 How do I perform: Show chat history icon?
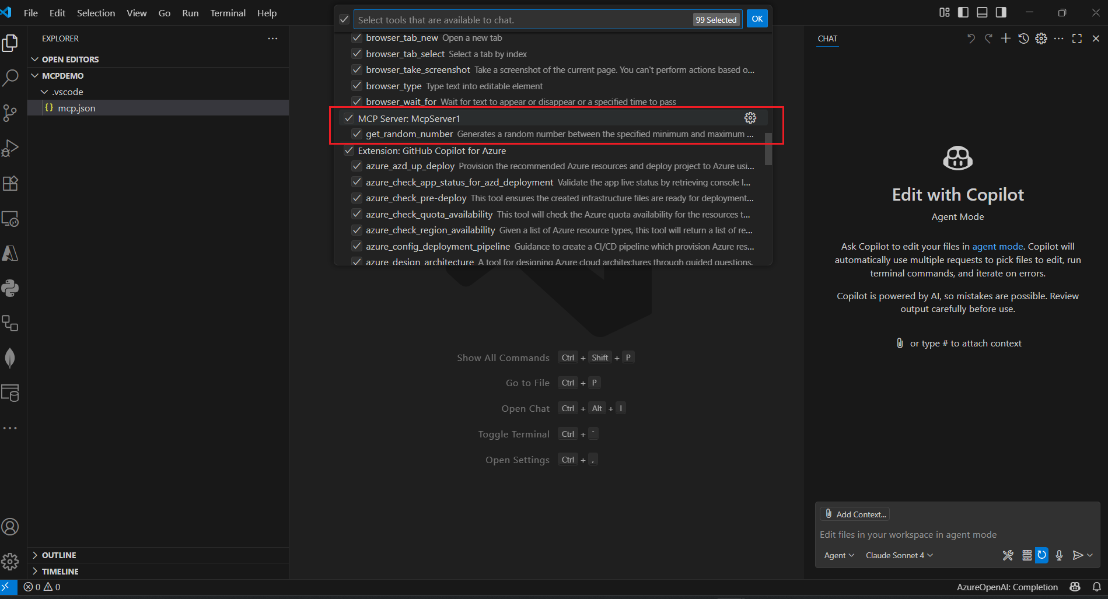tap(1023, 38)
